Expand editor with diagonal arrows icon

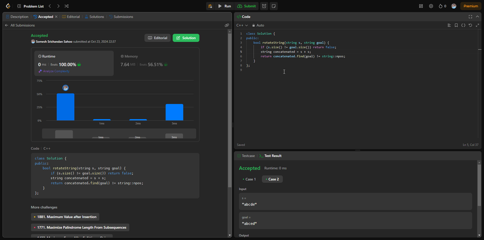pos(478,25)
